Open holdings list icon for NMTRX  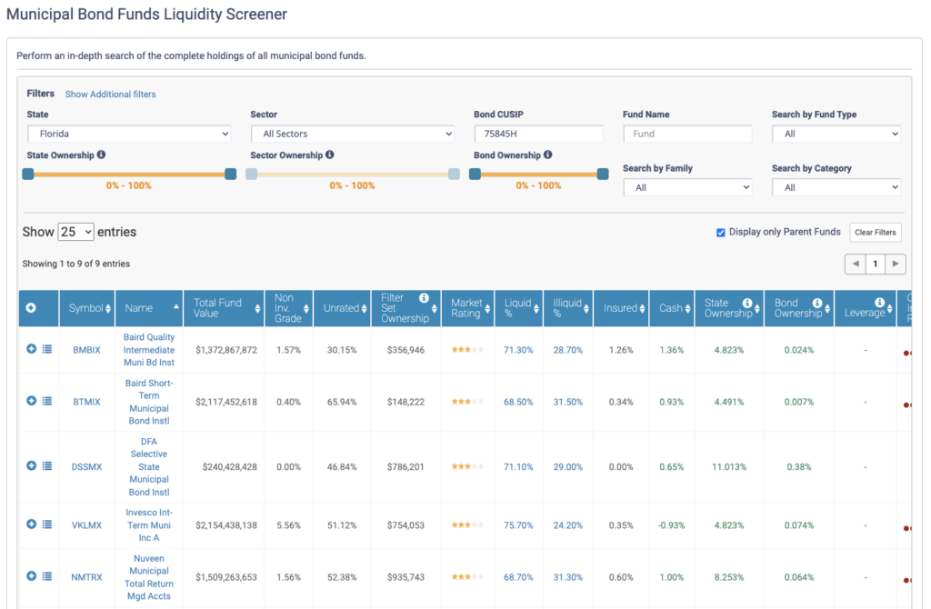point(47,576)
